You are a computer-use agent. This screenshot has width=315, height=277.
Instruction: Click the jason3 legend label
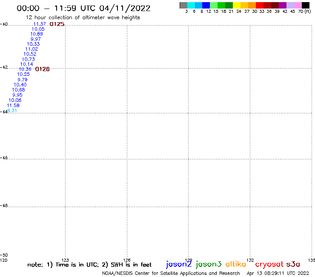[209, 264]
